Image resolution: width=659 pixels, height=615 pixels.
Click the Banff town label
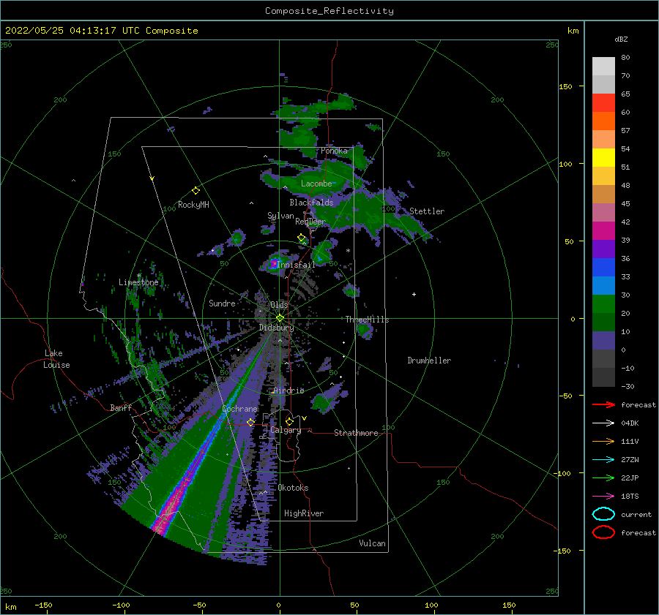coord(121,407)
